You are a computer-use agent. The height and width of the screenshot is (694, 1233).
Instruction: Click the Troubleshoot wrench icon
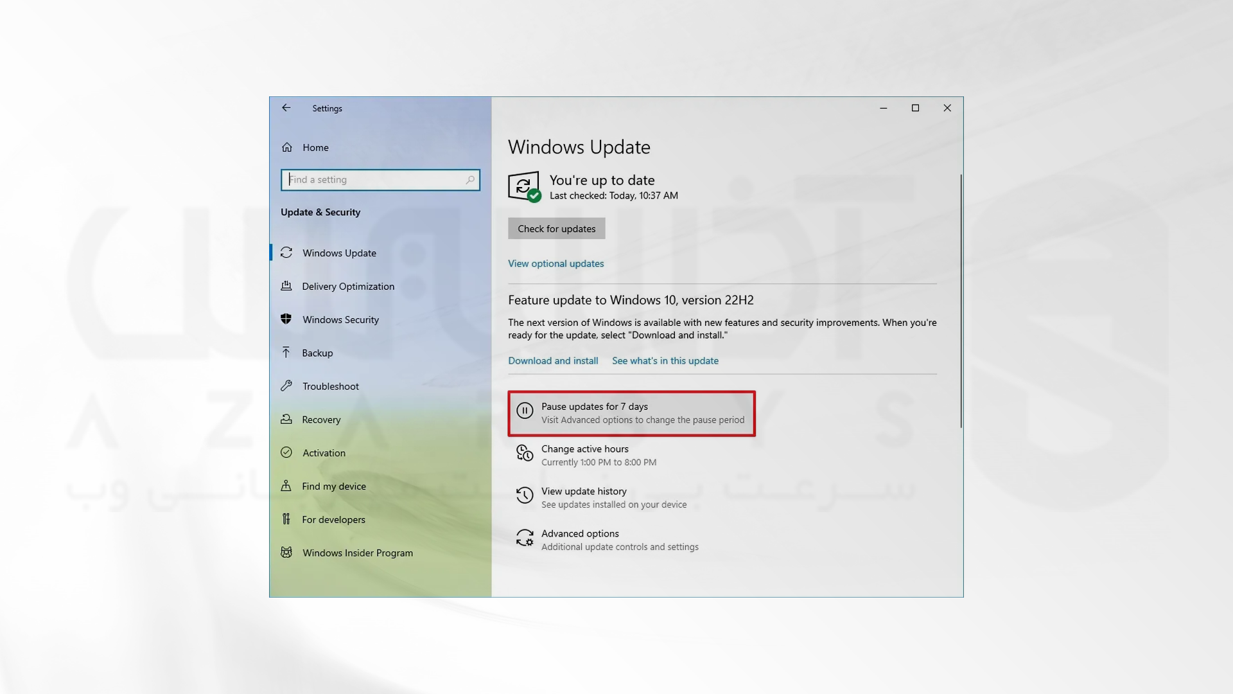[286, 386]
